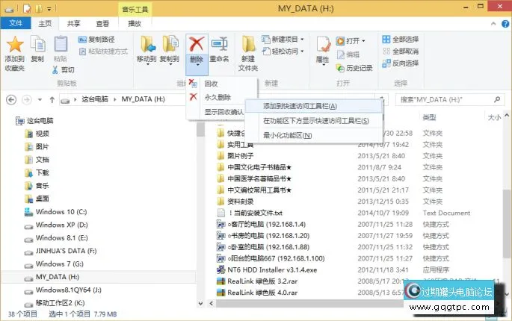This screenshot has height=321, width=512.
Task: Choose 添加到快速访问工具栏(A) context entry
Action: pos(314,106)
